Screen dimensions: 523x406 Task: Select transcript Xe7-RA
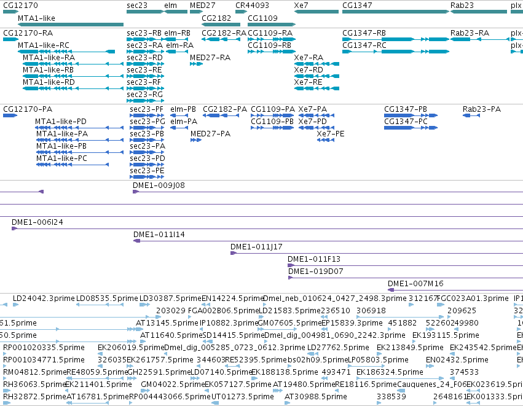coord(317,64)
